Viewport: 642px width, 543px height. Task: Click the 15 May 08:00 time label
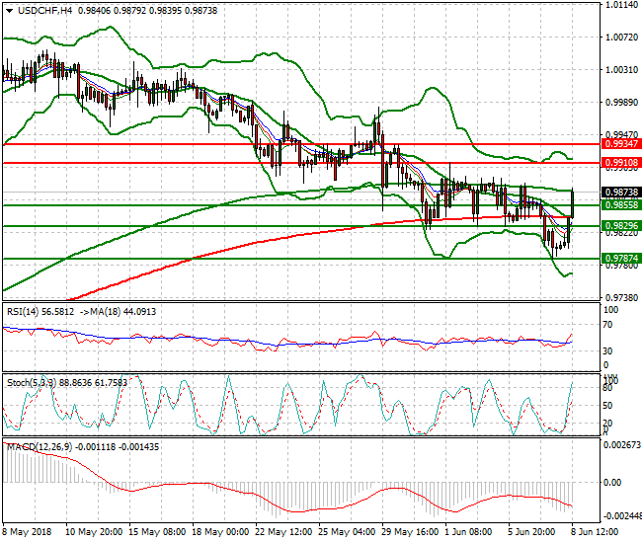tap(157, 532)
